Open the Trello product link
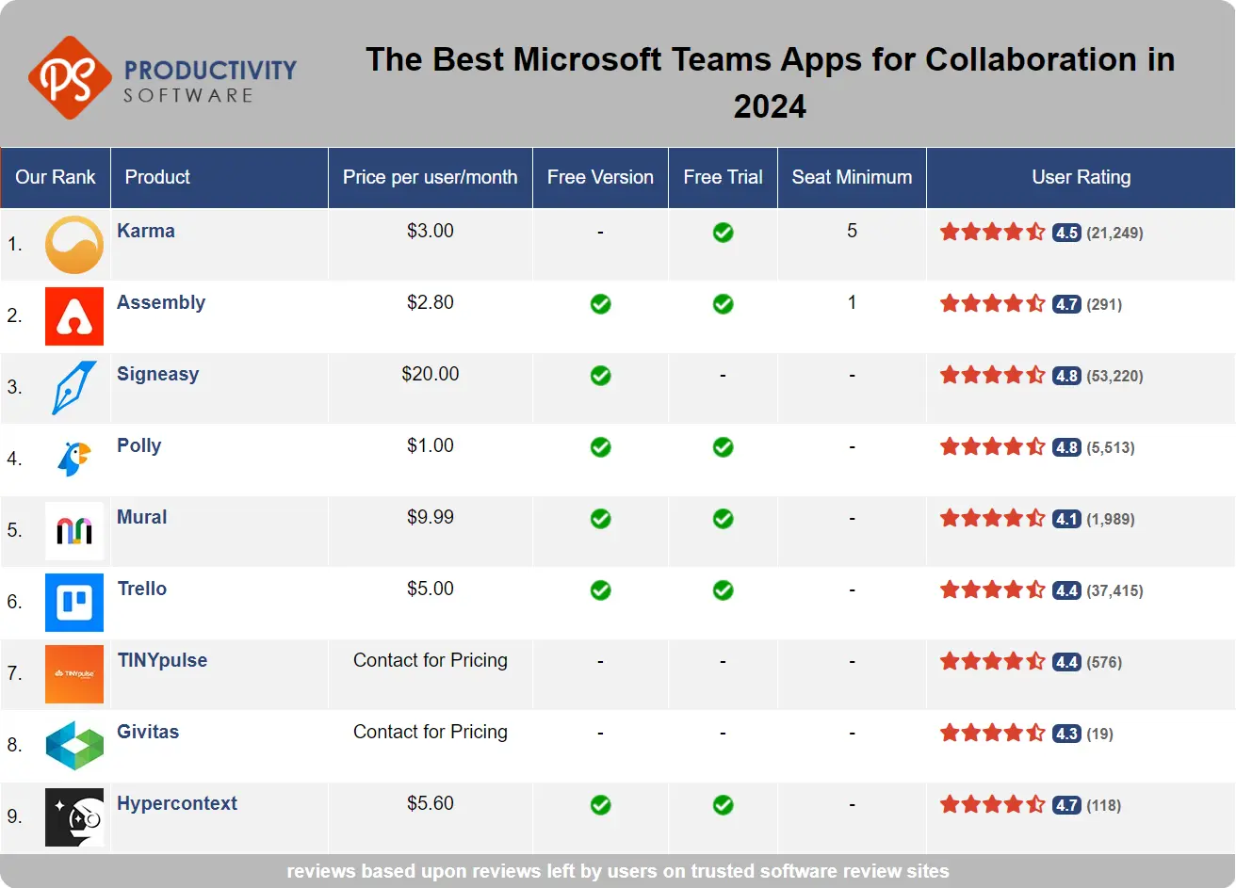The height and width of the screenshot is (888, 1236). pyautogui.click(x=142, y=589)
